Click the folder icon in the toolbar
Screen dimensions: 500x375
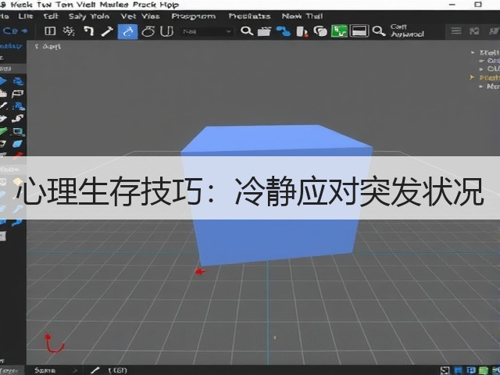264,31
